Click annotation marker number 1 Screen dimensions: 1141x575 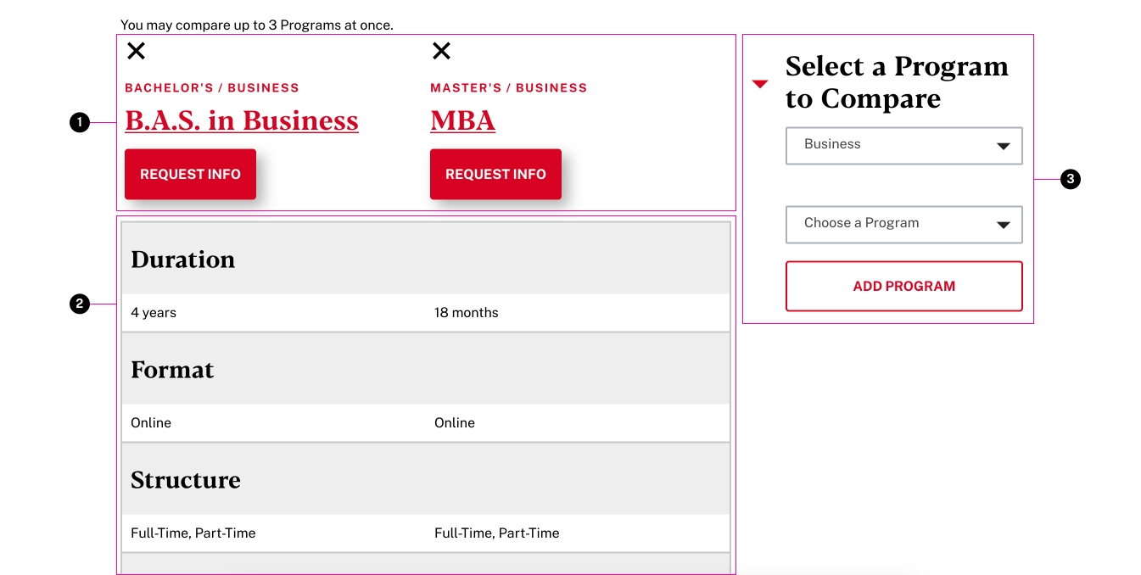tap(79, 123)
